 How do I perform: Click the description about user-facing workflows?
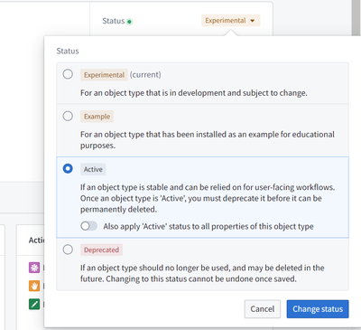point(208,198)
